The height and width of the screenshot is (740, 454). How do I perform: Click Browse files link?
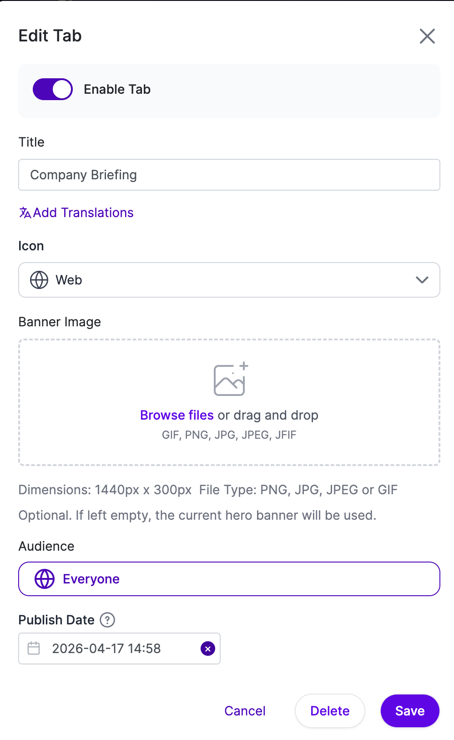(x=177, y=415)
